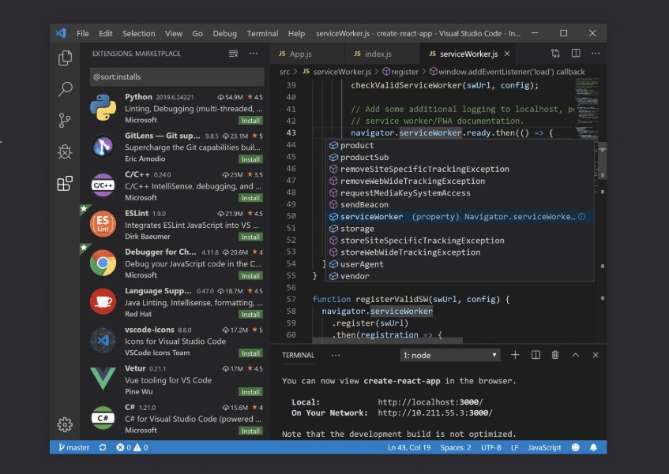
Task: Click the Vetur extension logo
Action: (x=103, y=379)
